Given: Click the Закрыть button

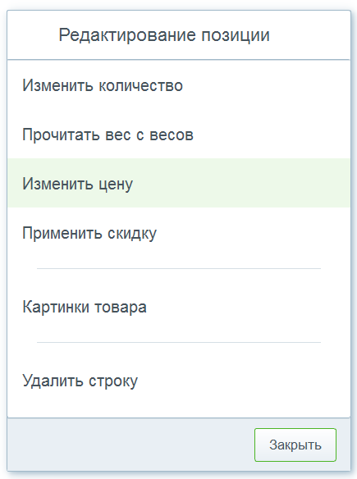Looking at the screenshot, I should coord(295,445).
